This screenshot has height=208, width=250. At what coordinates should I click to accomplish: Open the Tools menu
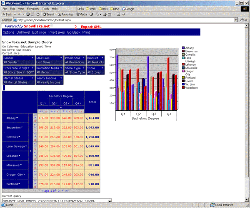(45, 9)
